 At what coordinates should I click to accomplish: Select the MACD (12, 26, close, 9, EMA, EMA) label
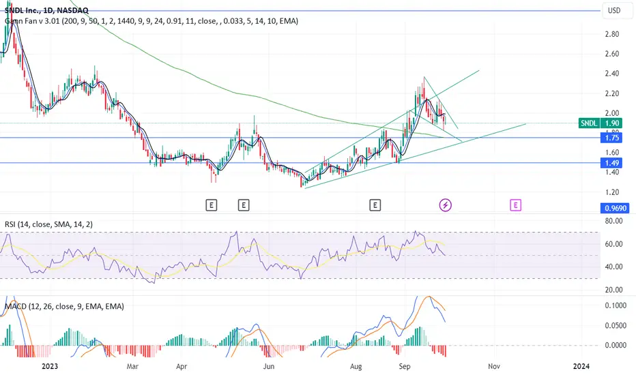64,306
